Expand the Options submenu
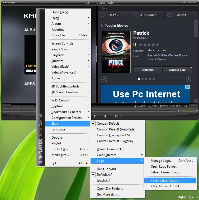 (68, 138)
